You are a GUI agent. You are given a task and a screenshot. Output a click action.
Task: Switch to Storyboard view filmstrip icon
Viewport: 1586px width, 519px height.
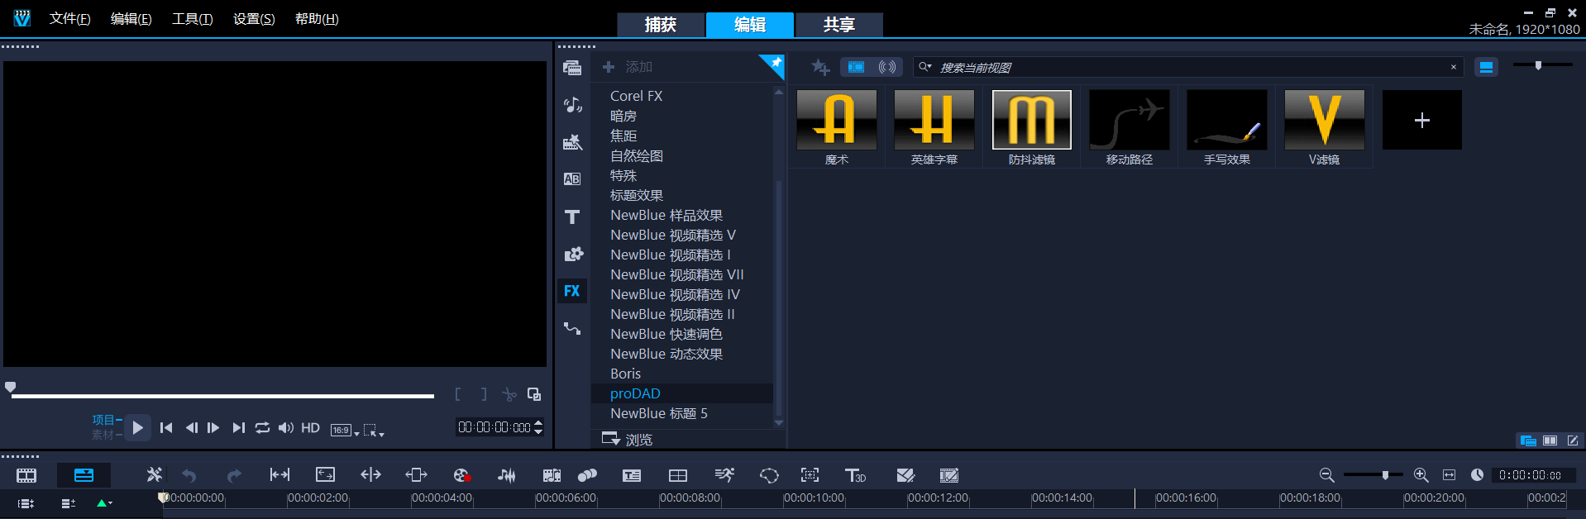point(26,475)
